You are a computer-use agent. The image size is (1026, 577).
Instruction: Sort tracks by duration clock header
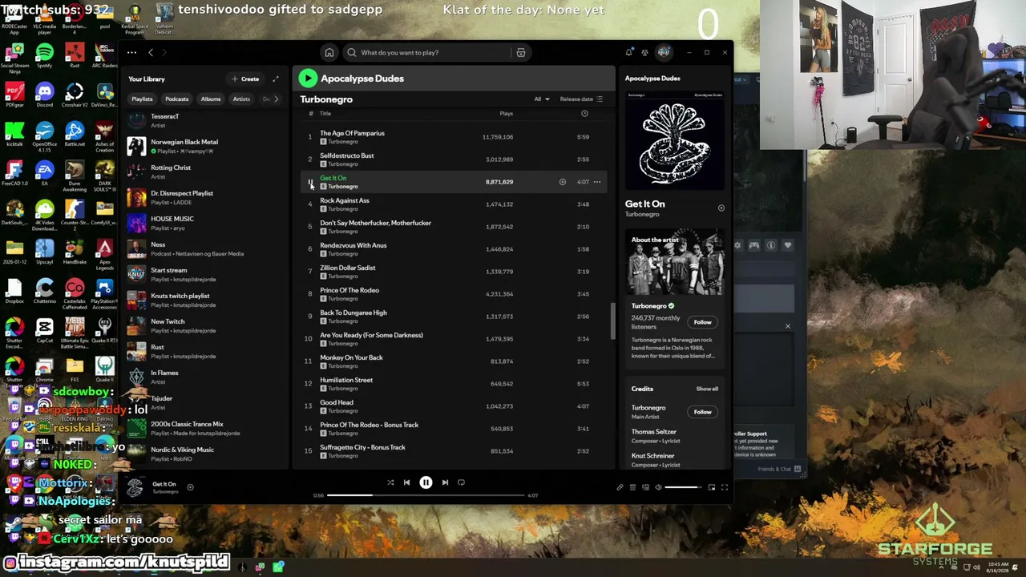tap(584, 114)
